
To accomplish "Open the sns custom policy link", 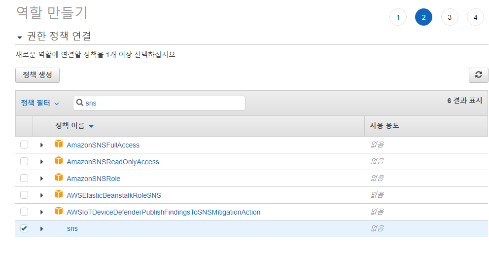I will click(72, 228).
